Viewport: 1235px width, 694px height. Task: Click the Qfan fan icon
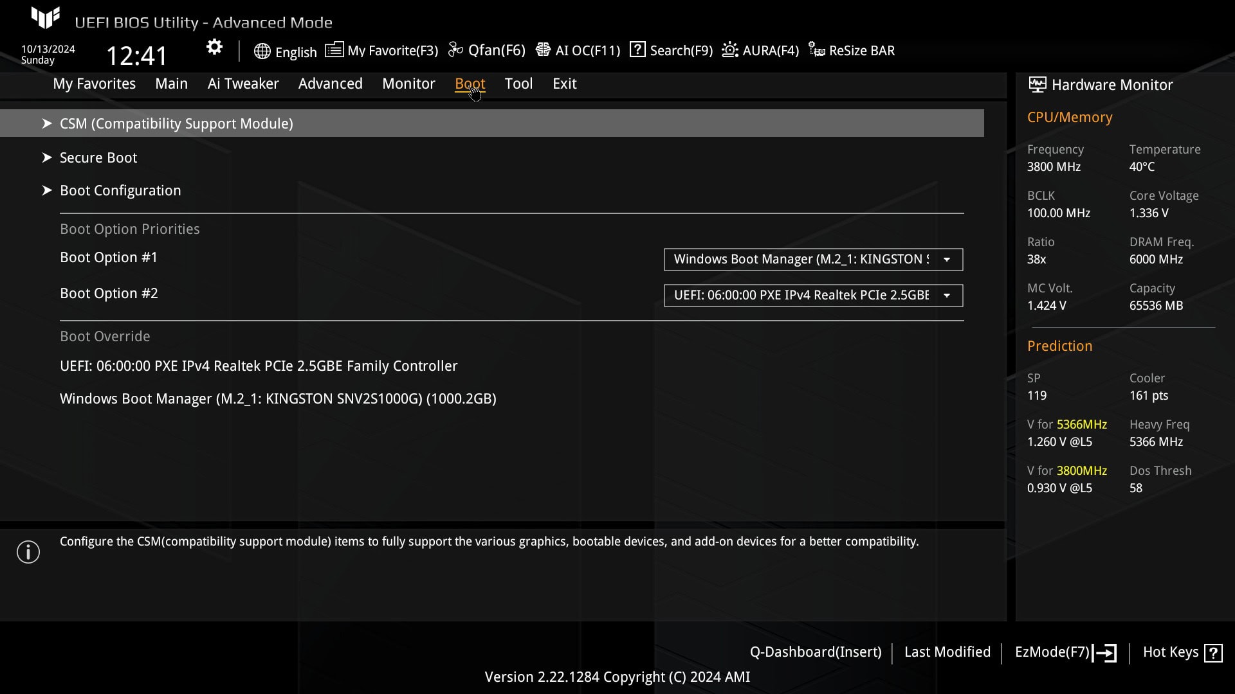tap(455, 50)
